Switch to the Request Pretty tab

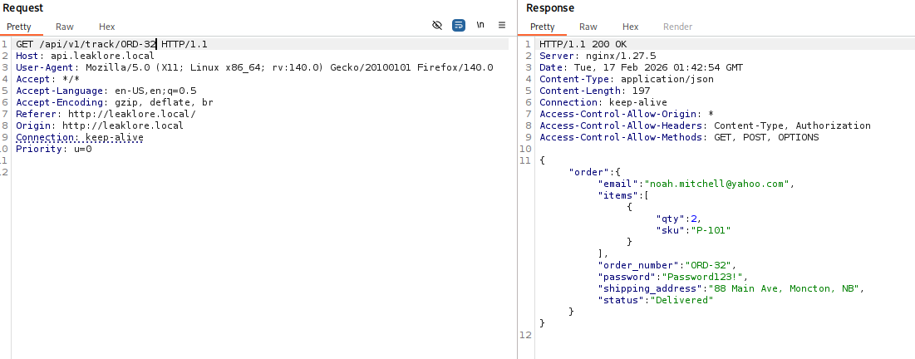click(19, 27)
